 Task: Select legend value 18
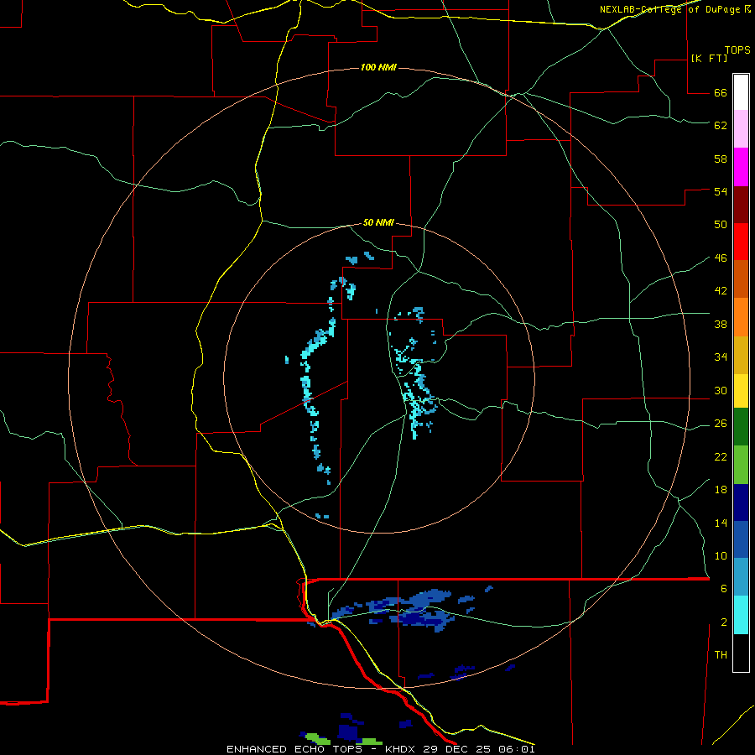coord(721,490)
